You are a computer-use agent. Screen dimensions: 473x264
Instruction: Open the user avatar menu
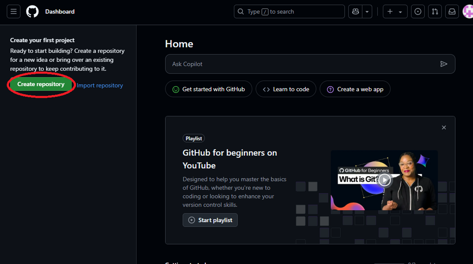click(x=468, y=11)
